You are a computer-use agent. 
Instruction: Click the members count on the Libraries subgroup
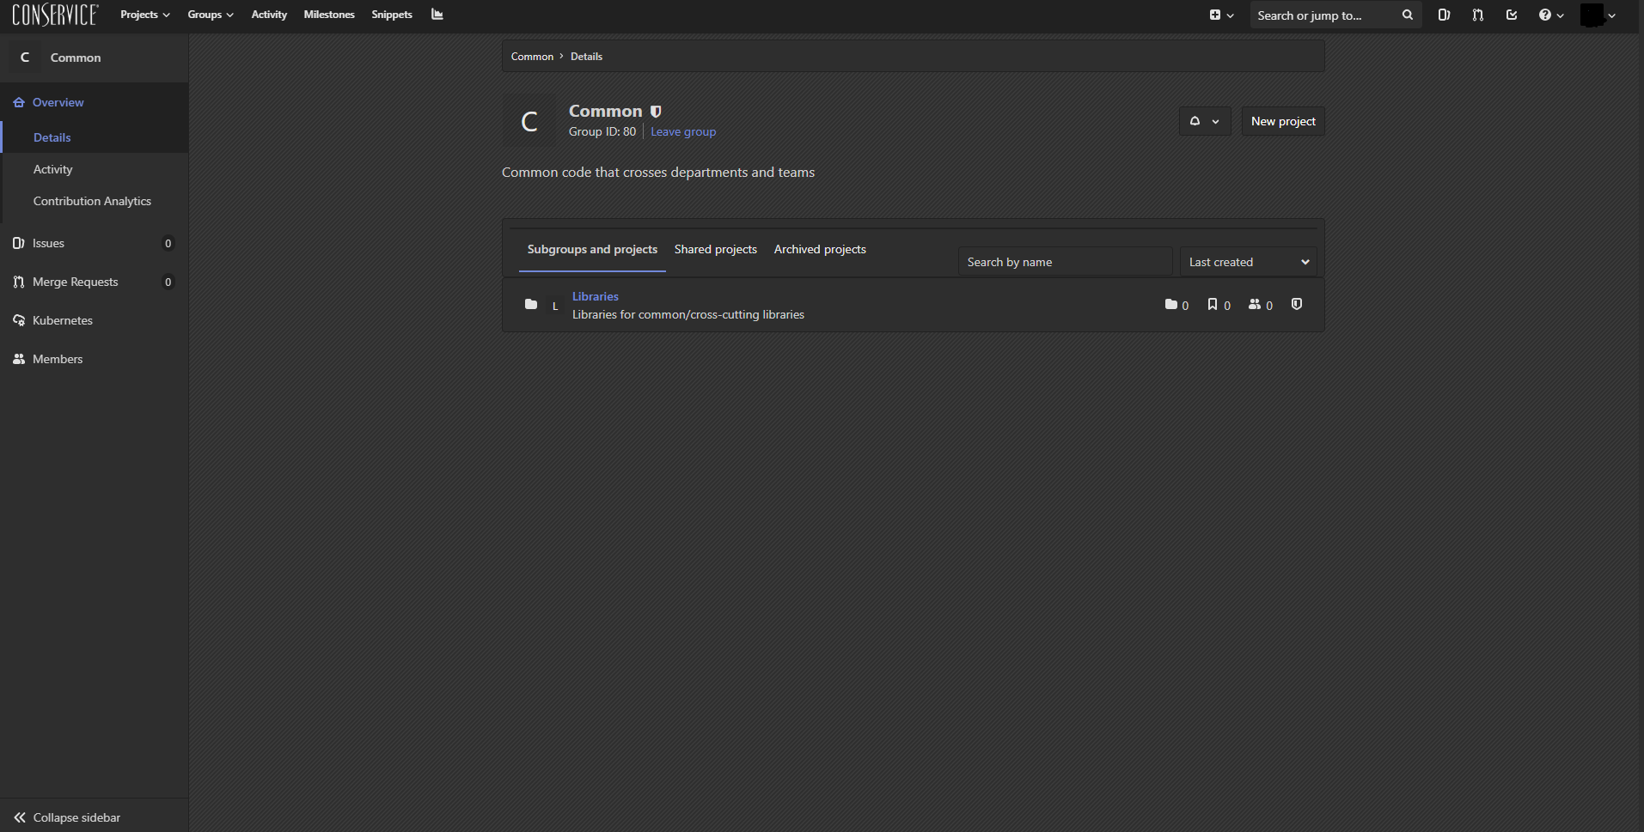[x=1261, y=305]
